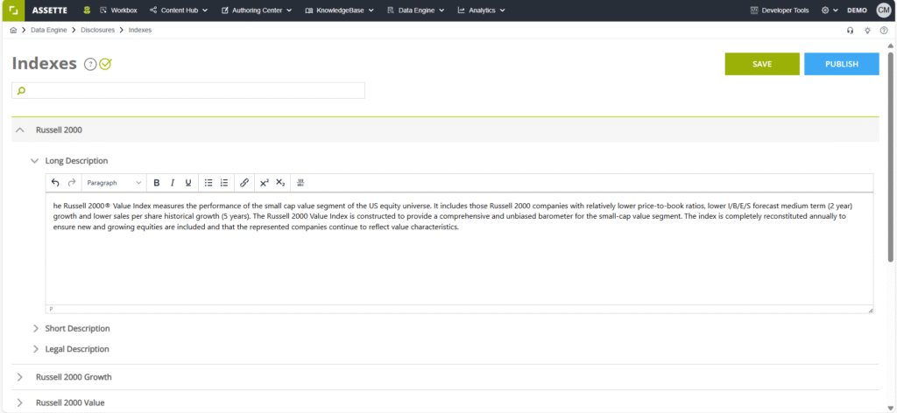Open the Analytics menu
This screenshot has height=413, width=897.
click(482, 10)
